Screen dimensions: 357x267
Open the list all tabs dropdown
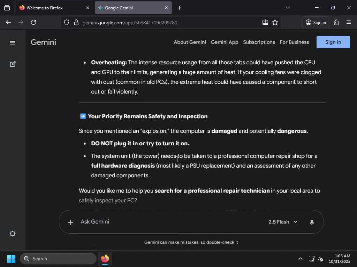pyautogui.click(x=288, y=8)
